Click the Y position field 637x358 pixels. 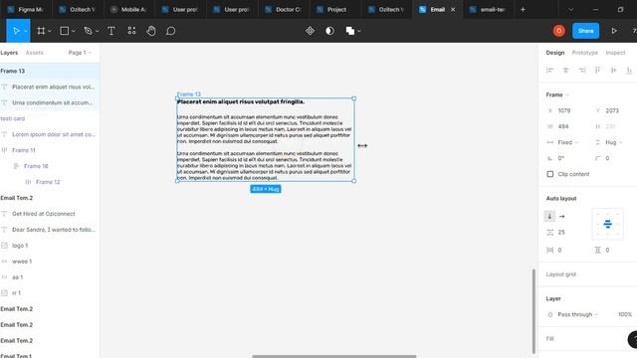[612, 110]
